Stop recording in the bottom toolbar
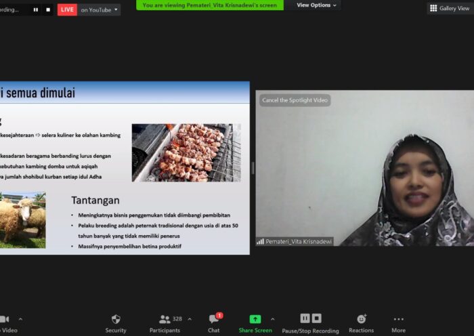The height and width of the screenshot is (336, 474). click(316, 318)
